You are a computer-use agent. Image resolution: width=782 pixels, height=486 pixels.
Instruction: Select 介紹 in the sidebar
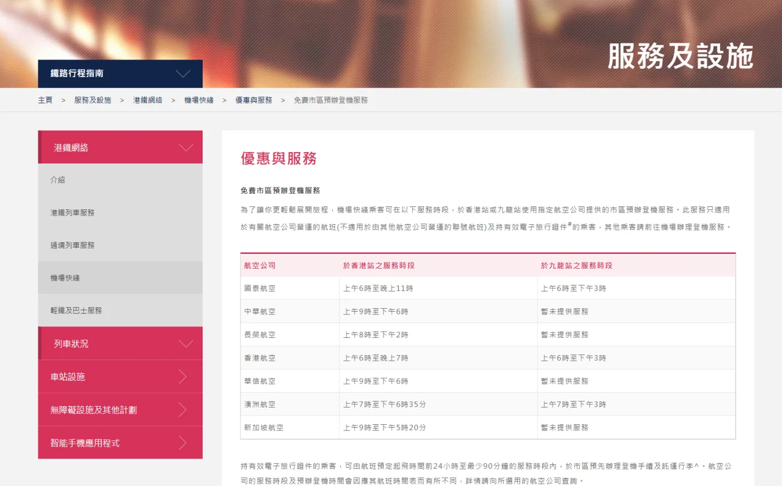(x=120, y=180)
